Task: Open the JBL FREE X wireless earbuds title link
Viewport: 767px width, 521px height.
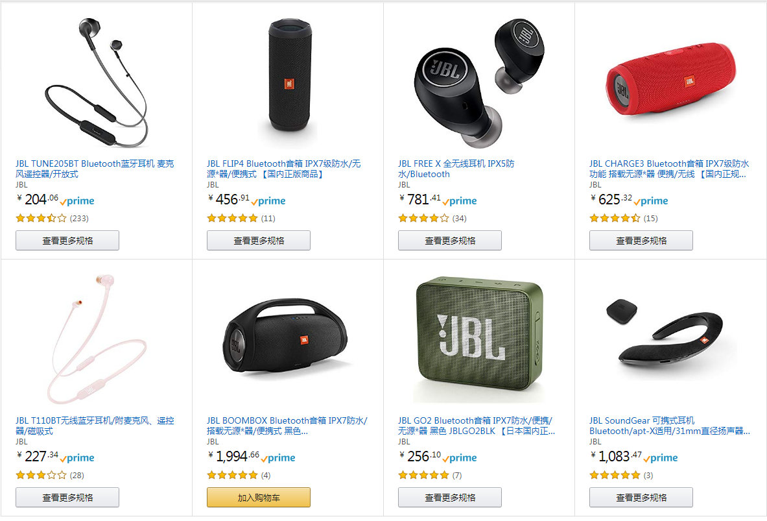Action: tap(456, 169)
